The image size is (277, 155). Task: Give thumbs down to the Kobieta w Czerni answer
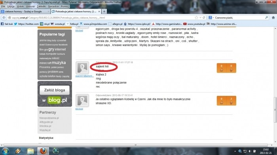point(231,101)
